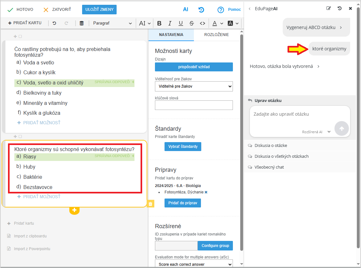
Task: Open the Pomoc help icon
Action: [220, 10]
